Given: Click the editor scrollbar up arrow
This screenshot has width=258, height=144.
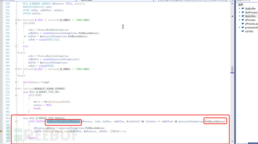Looking at the screenshot, I should (x=232, y=4).
